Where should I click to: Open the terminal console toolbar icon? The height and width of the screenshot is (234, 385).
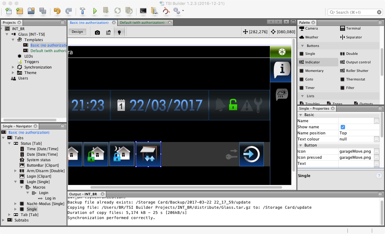pyautogui.click(x=143, y=11)
